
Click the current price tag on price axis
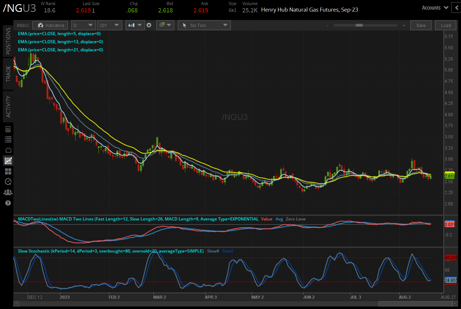(450, 176)
